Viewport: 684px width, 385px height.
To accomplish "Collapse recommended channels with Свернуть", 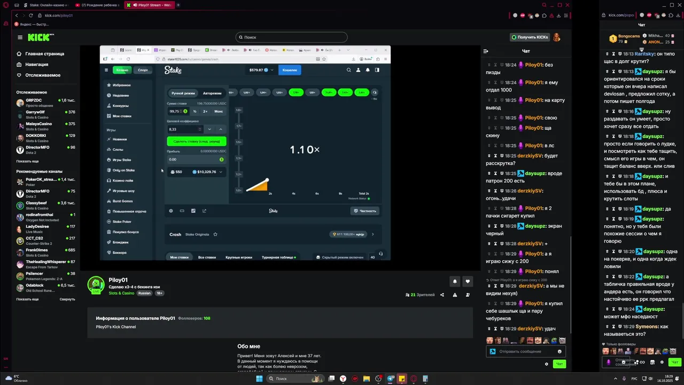I will 67,299.
